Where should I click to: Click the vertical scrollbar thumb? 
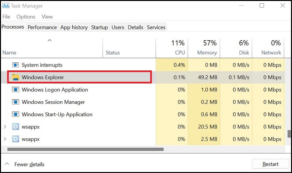289,134
